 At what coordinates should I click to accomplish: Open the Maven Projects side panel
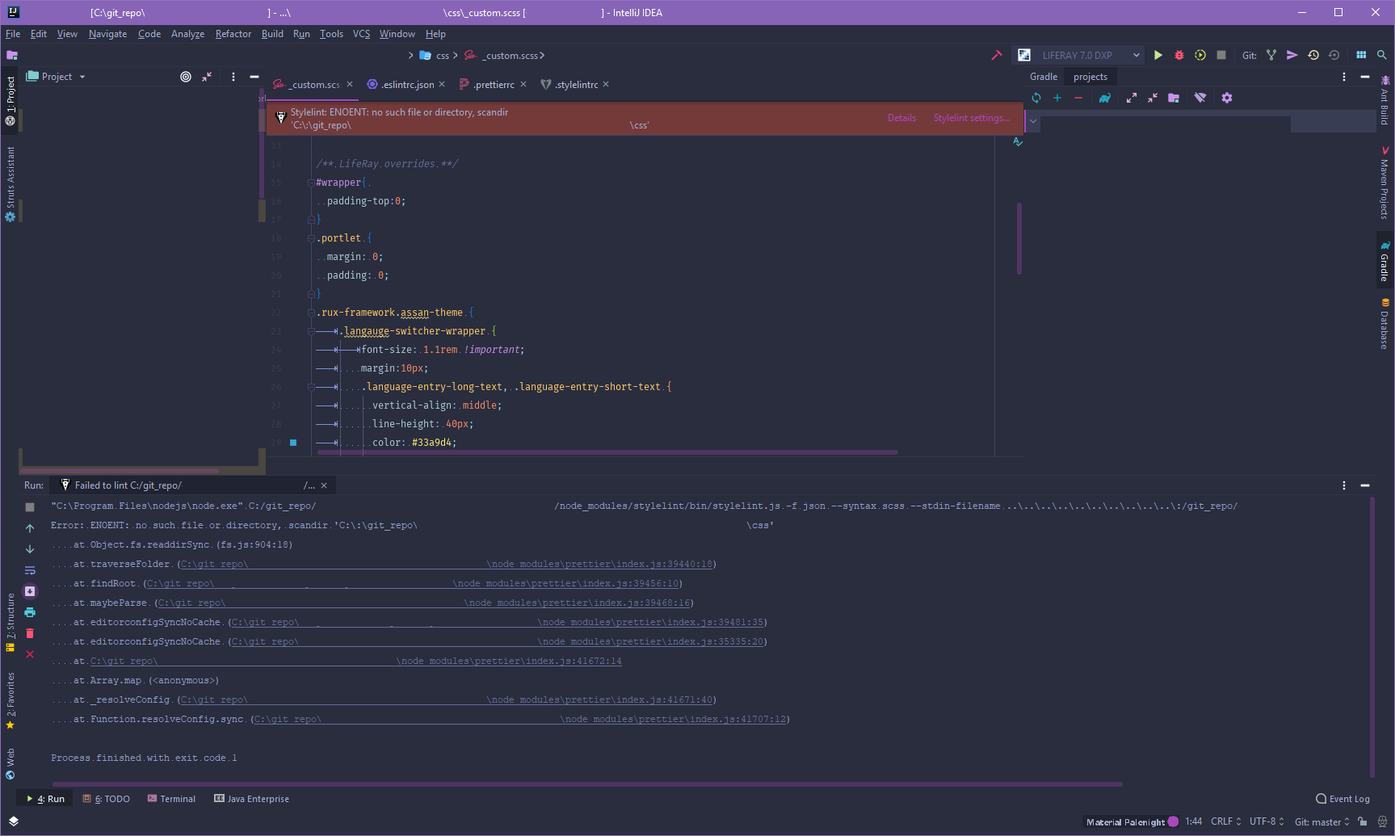point(1384,183)
